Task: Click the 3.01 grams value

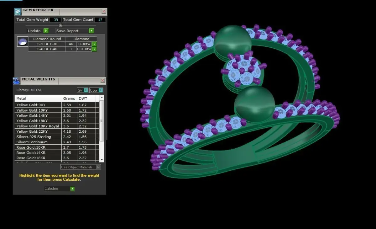Action: pyautogui.click(x=67, y=116)
